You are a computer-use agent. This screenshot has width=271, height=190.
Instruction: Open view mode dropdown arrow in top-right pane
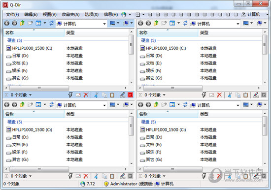[179, 23]
